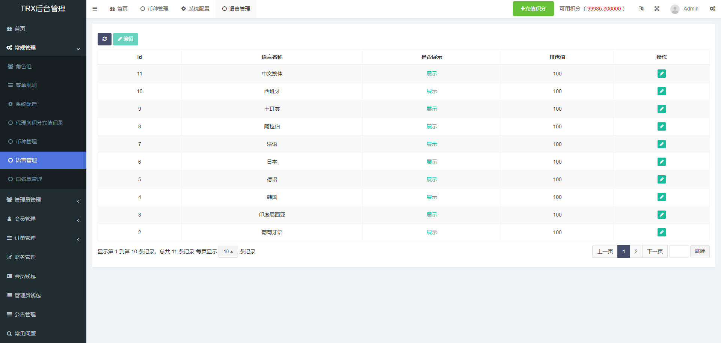Toggle fullscreen mode icon in header
The width and height of the screenshot is (721, 343).
pyautogui.click(x=657, y=9)
